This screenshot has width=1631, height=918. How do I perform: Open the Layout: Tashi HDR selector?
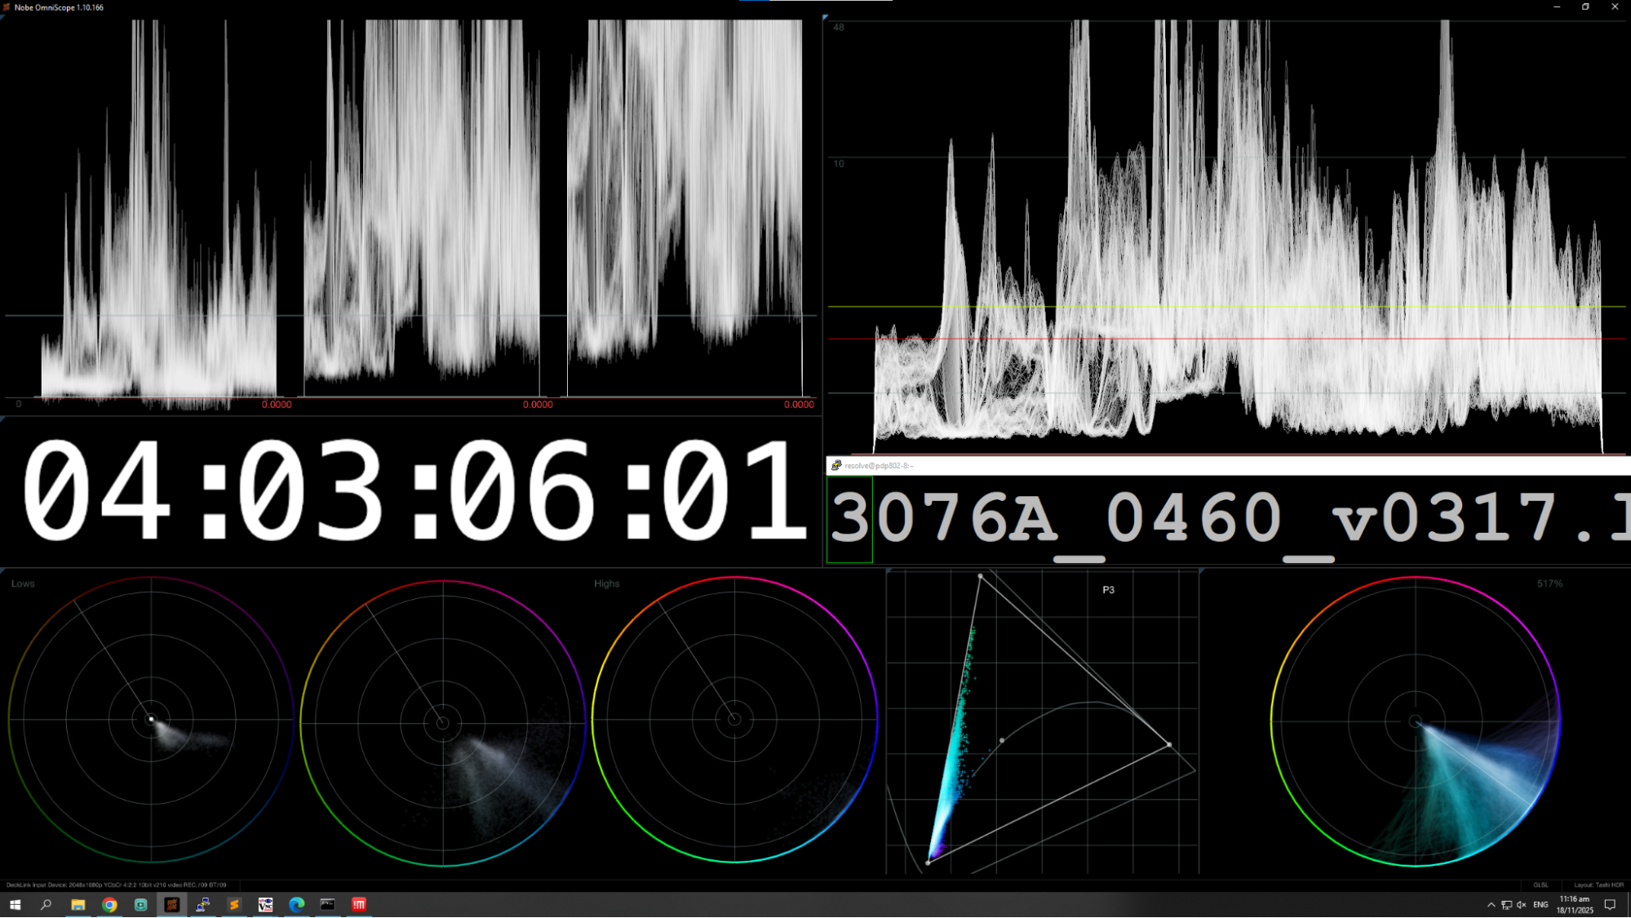click(x=1598, y=885)
